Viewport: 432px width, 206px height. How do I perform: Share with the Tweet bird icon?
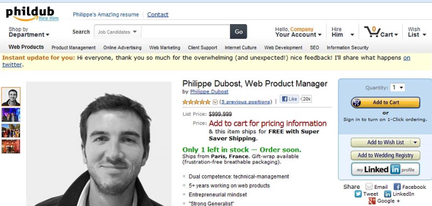pyautogui.click(x=358, y=194)
